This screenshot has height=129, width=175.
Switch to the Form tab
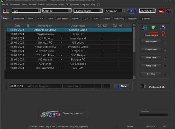point(50,19)
